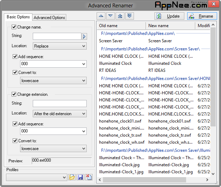Close the Advanced Renamer window
This screenshot has width=221, height=187.
tap(214, 4)
